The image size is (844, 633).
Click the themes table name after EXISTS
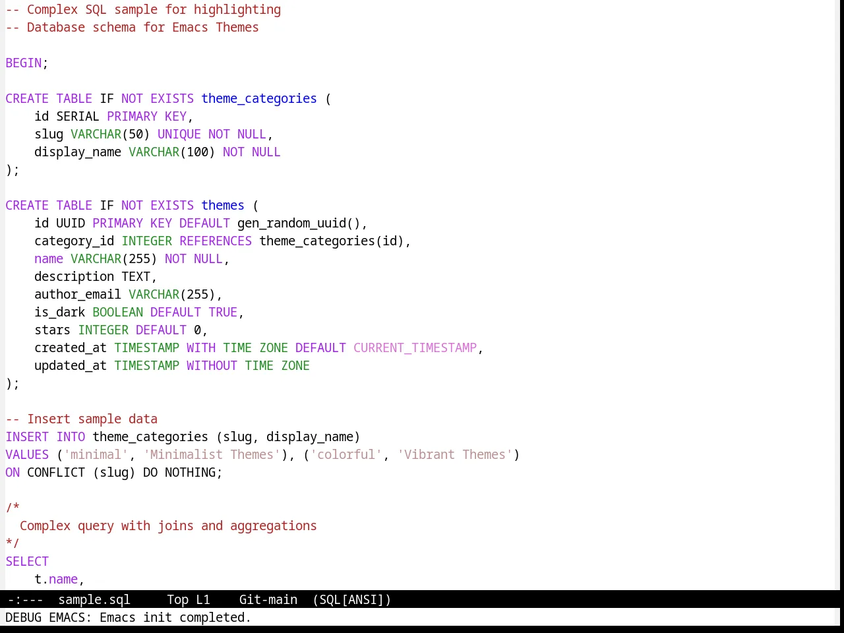point(223,205)
